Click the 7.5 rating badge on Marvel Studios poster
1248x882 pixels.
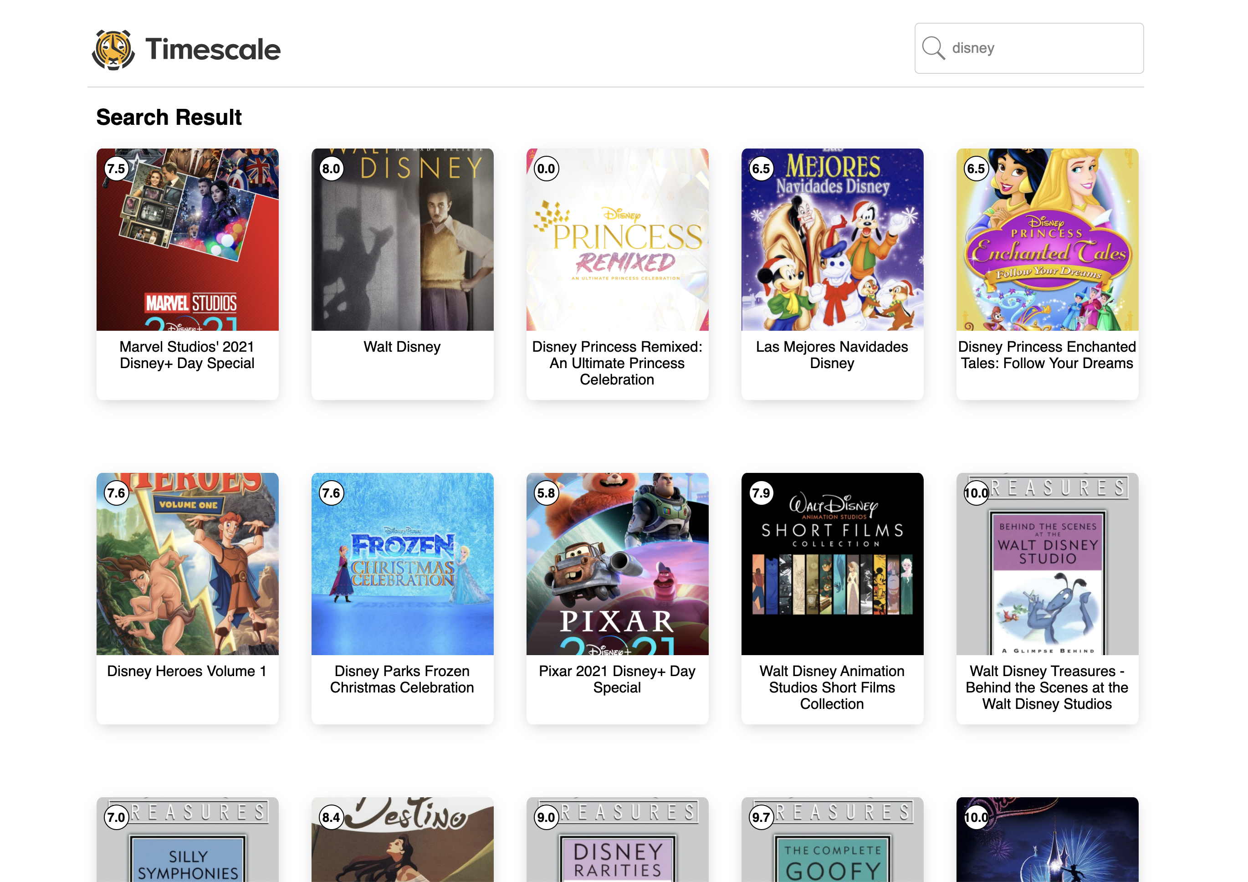[116, 169]
